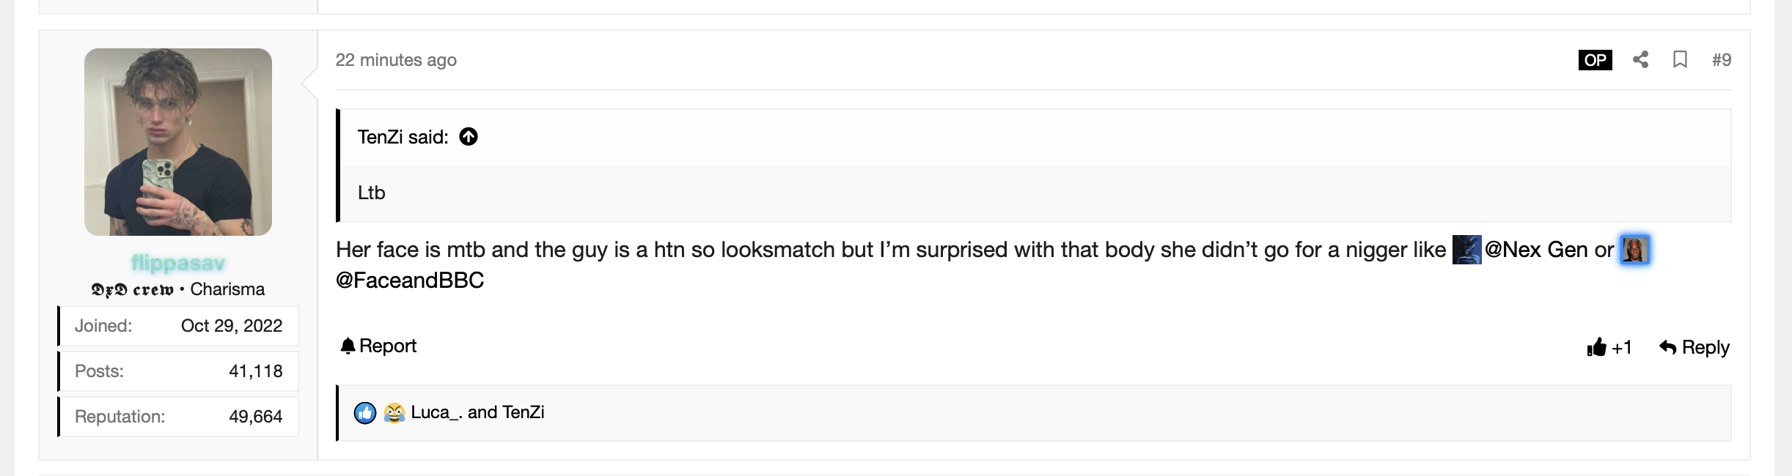Click the laughing-crying reaction emoji

point(394,413)
